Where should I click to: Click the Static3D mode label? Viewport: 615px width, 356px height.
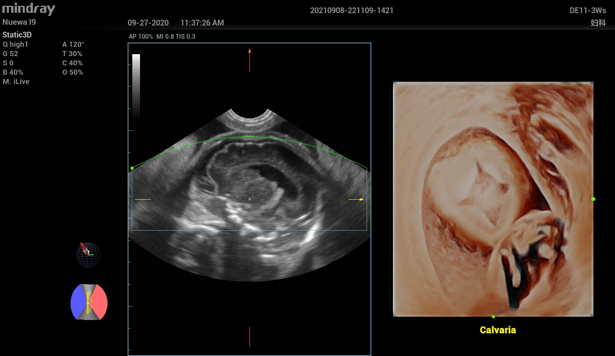17,35
